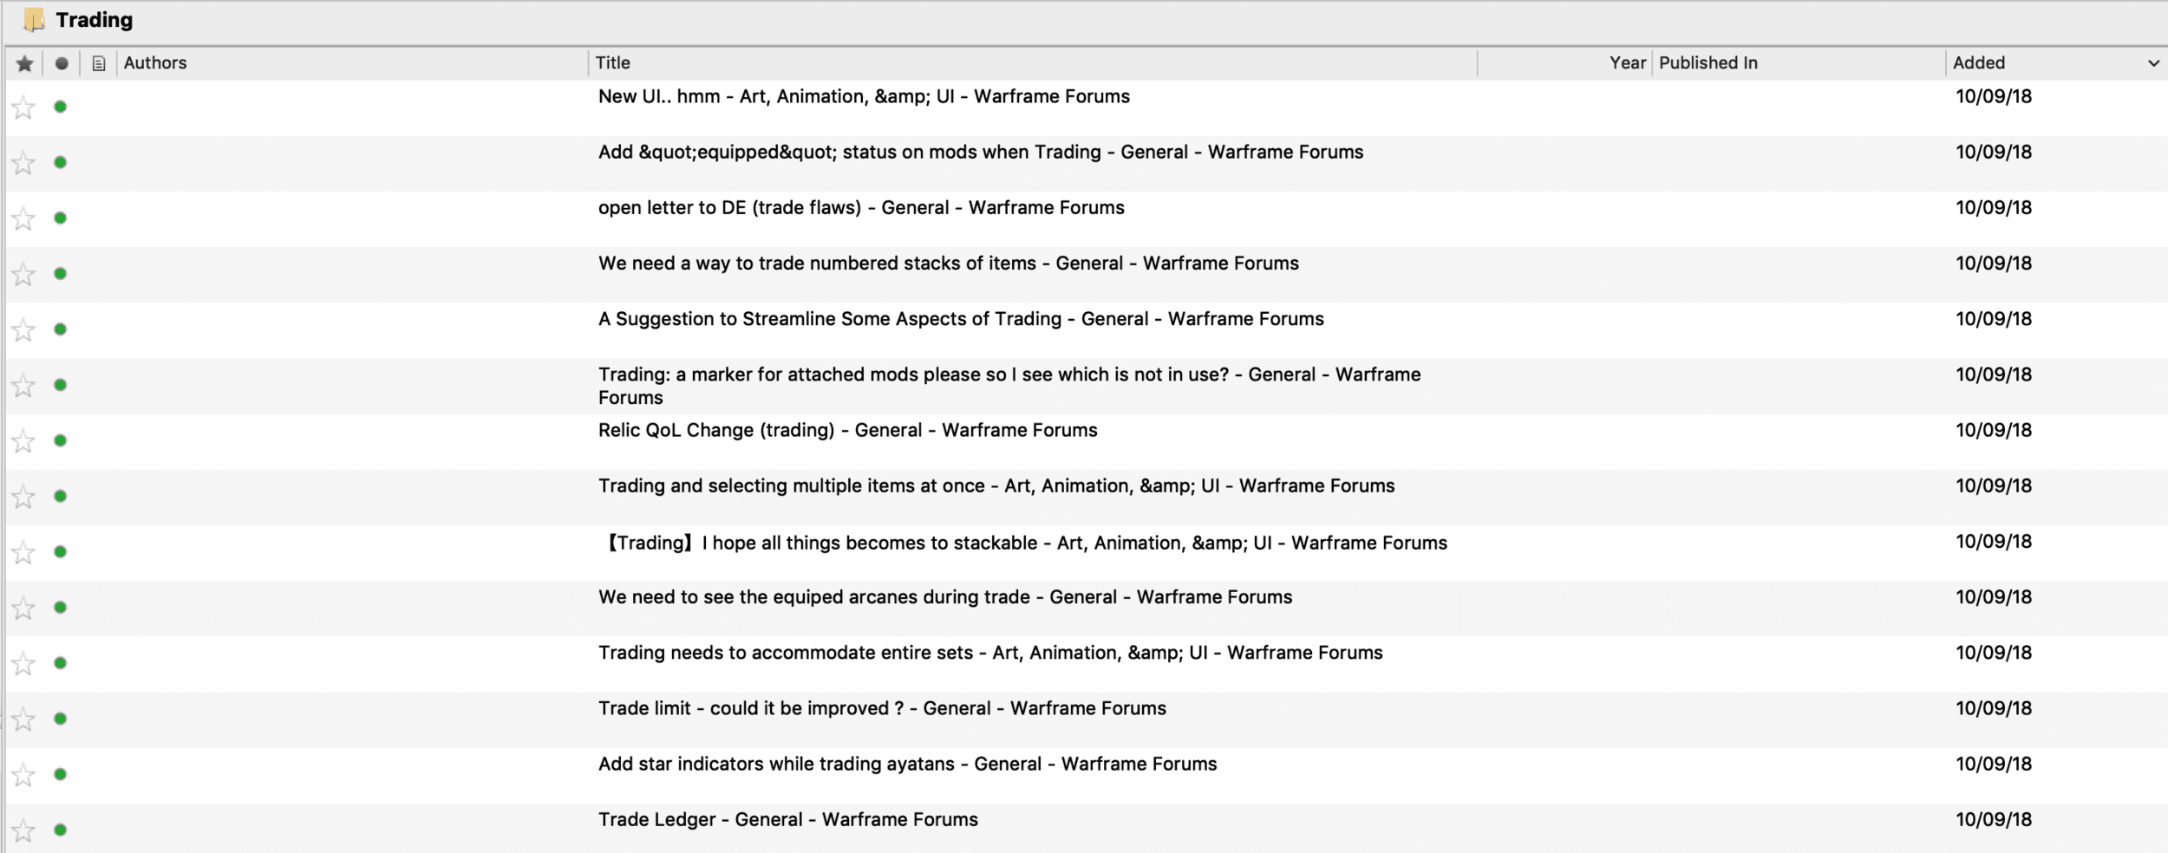Select 'We need a way to trade numbered stacks'

pyautogui.click(x=949, y=263)
